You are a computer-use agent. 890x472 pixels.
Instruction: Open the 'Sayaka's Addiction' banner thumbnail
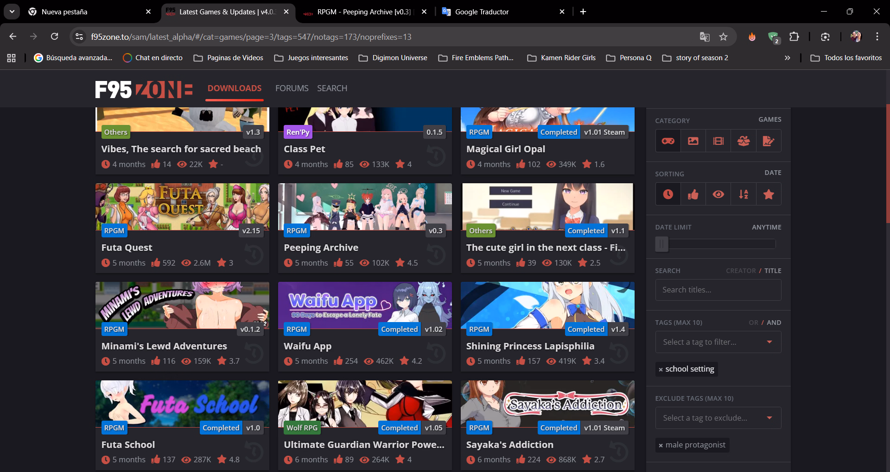tap(547, 404)
